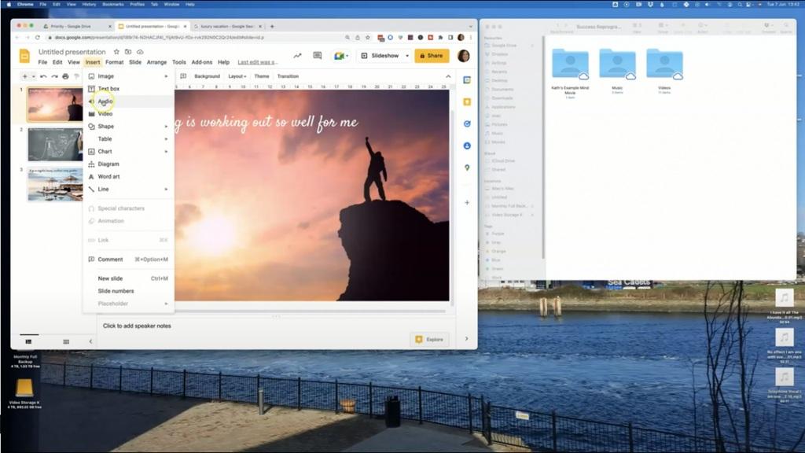This screenshot has height=453, width=805.
Task: Open the Tools menu
Action: (x=179, y=62)
